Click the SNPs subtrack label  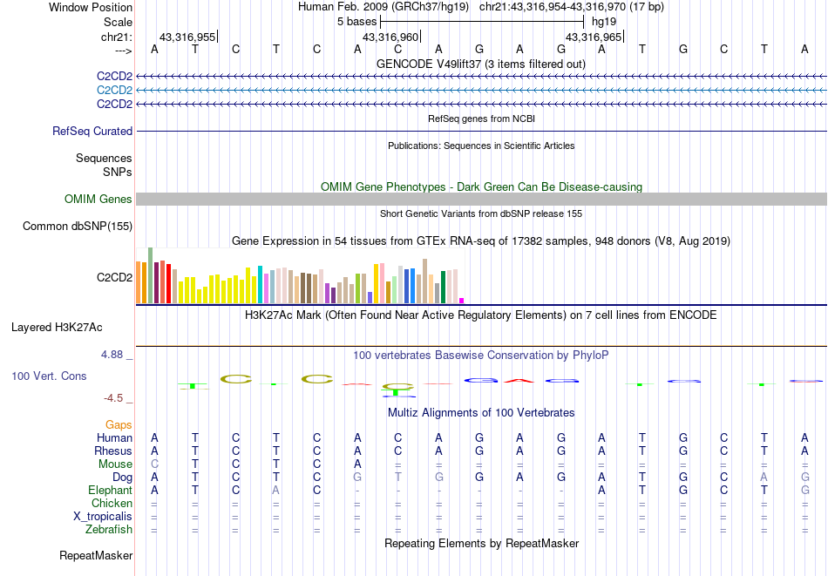(118, 173)
